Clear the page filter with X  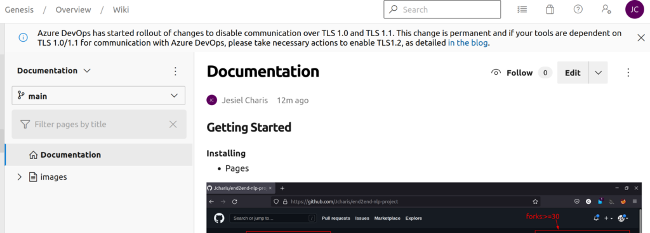pos(173,124)
